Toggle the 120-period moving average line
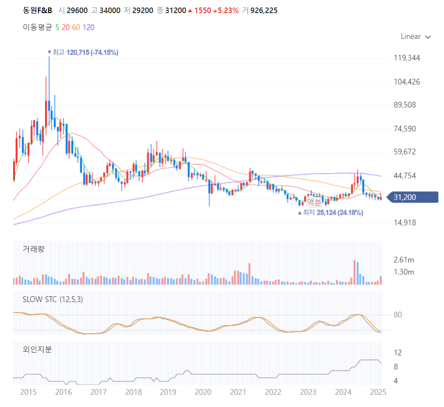The image size is (444, 407). pyautogui.click(x=88, y=28)
